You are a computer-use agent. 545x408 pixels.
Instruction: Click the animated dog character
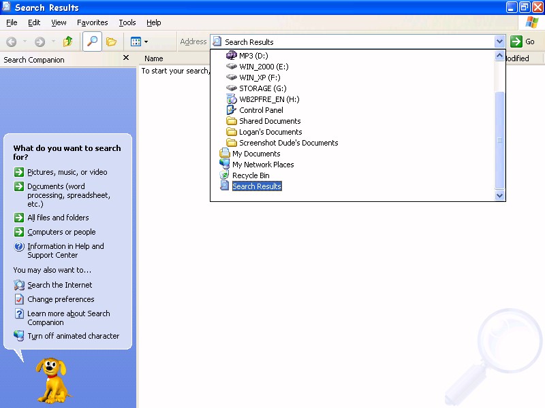tap(52, 380)
